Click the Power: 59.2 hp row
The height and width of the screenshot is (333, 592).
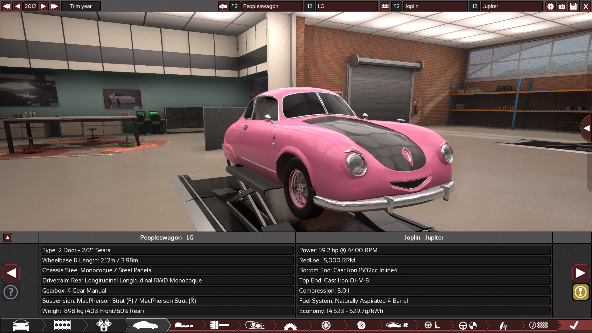tap(424, 250)
